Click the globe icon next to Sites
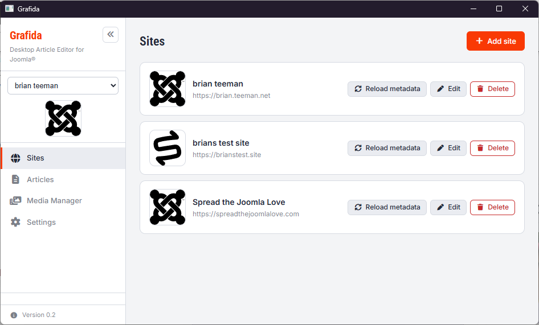The height and width of the screenshot is (325, 539). (x=15, y=158)
